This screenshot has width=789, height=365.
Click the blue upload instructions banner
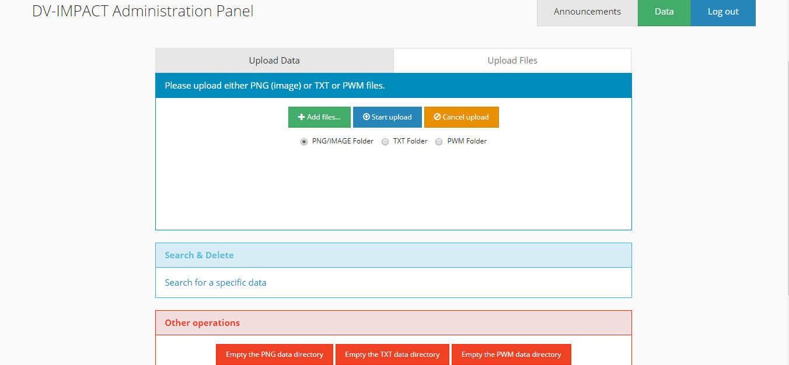(x=393, y=86)
